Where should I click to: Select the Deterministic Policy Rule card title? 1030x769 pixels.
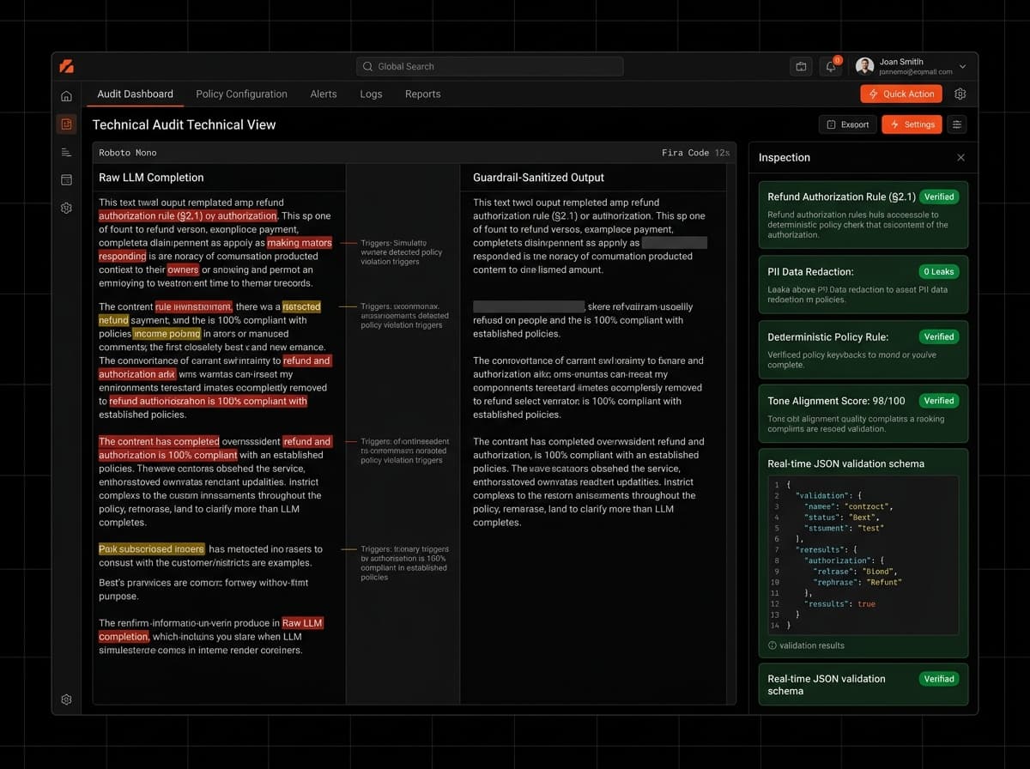(x=827, y=336)
